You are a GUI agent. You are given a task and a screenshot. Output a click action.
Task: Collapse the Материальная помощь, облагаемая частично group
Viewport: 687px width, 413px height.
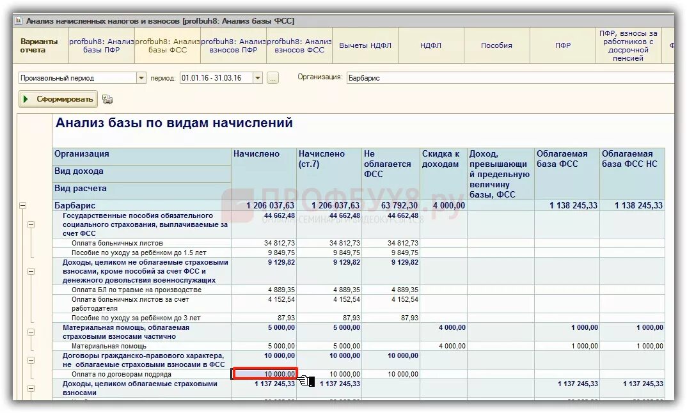[x=31, y=332]
